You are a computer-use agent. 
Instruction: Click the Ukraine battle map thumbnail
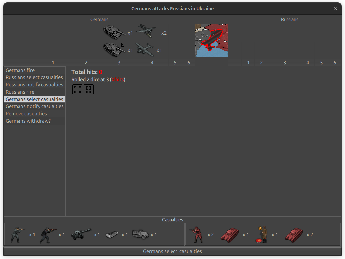point(211,40)
